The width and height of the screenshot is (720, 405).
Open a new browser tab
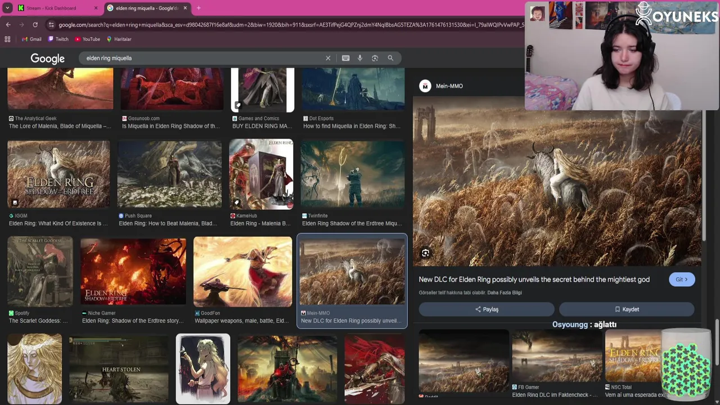point(199,8)
